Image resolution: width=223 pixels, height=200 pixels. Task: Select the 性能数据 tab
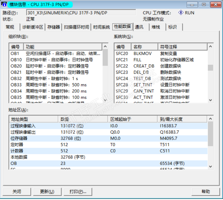click(x=122, y=26)
